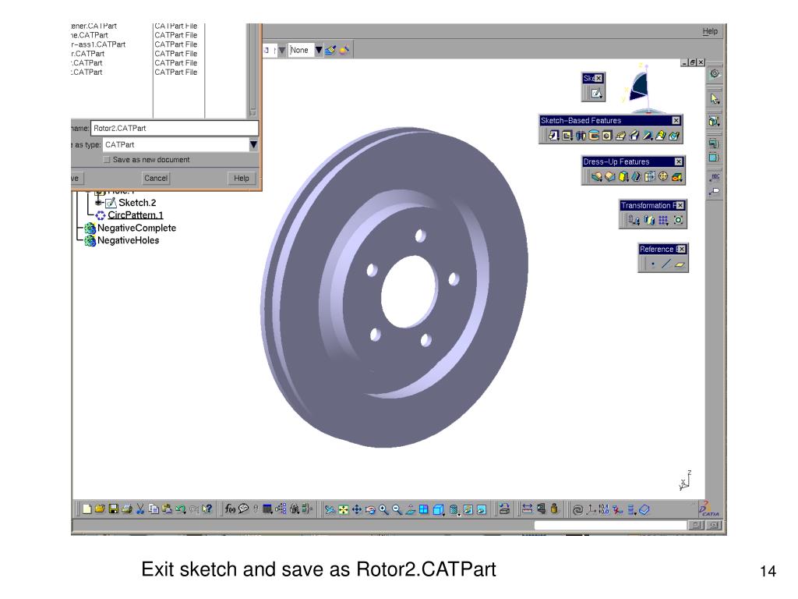
Task: Open the Formula f(x) tool
Action: pos(230,509)
